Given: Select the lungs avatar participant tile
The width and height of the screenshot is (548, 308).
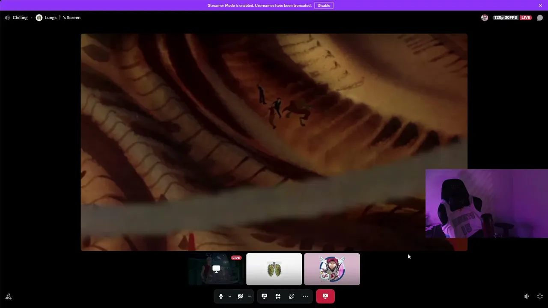Looking at the screenshot, I should [x=274, y=269].
